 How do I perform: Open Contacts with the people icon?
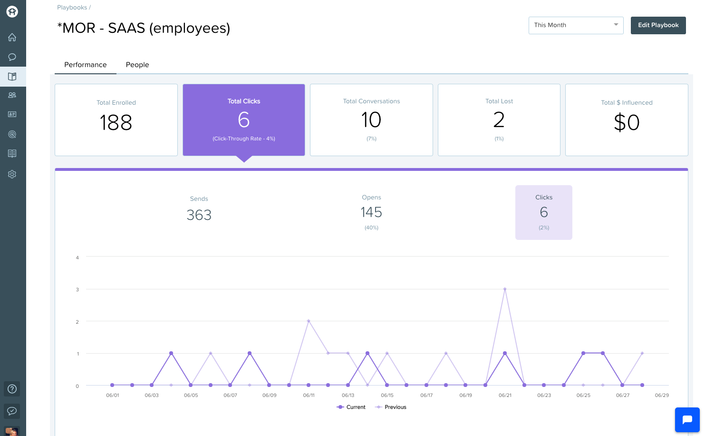(12, 95)
